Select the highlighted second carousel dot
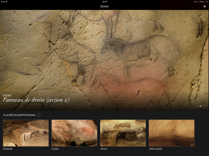209x156 pixels. point(200,106)
